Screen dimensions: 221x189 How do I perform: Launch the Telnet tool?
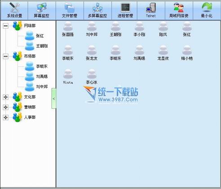pyautogui.click(x=151, y=10)
